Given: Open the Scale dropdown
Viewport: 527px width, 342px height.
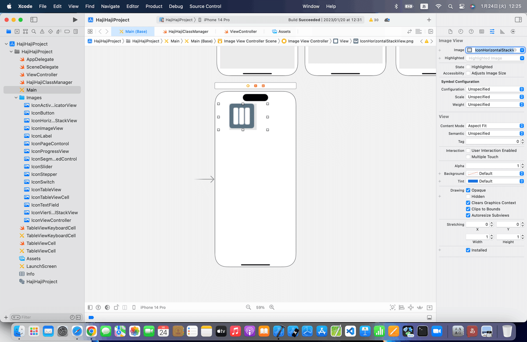Looking at the screenshot, I should [495, 97].
